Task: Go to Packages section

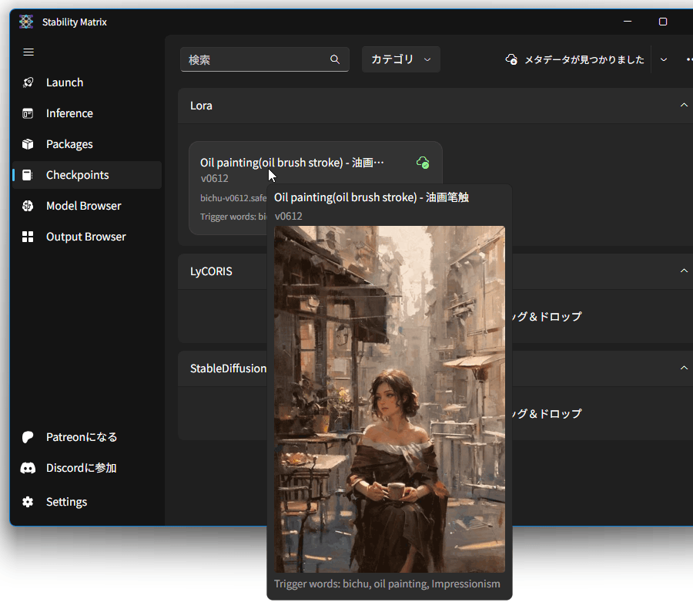Action: coord(87,144)
